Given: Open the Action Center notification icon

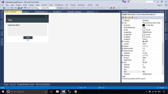Looking at the screenshot, I should tap(164, 92).
